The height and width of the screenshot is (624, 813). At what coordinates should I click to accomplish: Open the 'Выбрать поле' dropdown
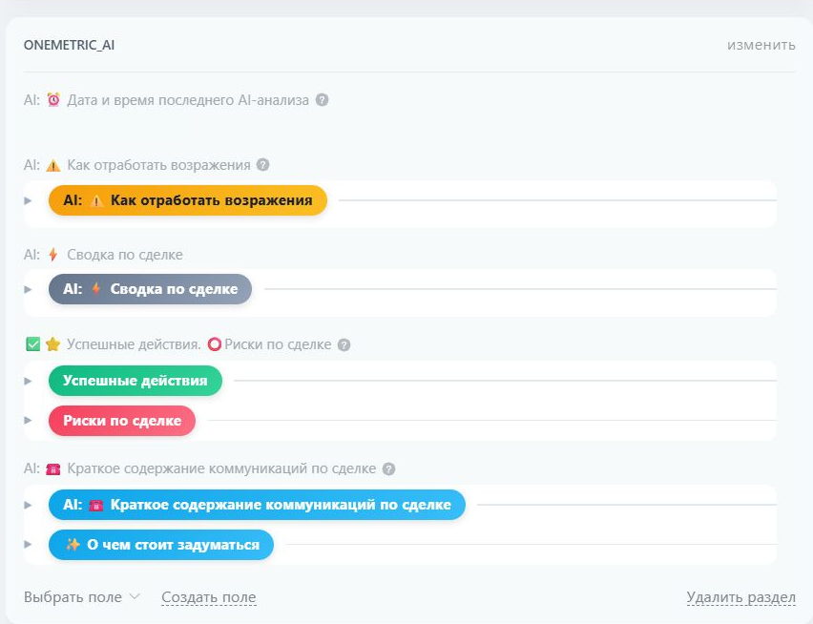point(82,597)
